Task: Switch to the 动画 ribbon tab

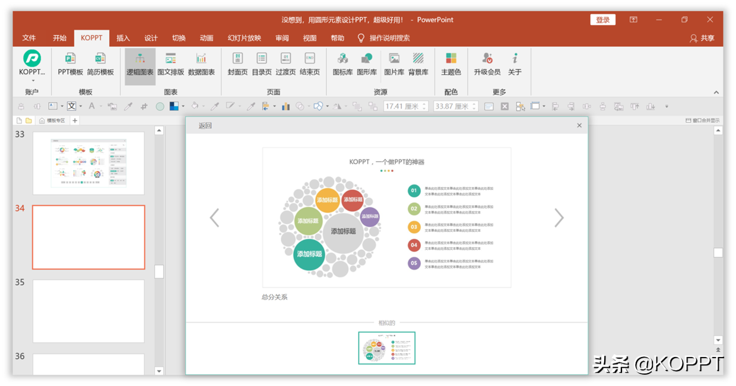Action: pyautogui.click(x=207, y=38)
